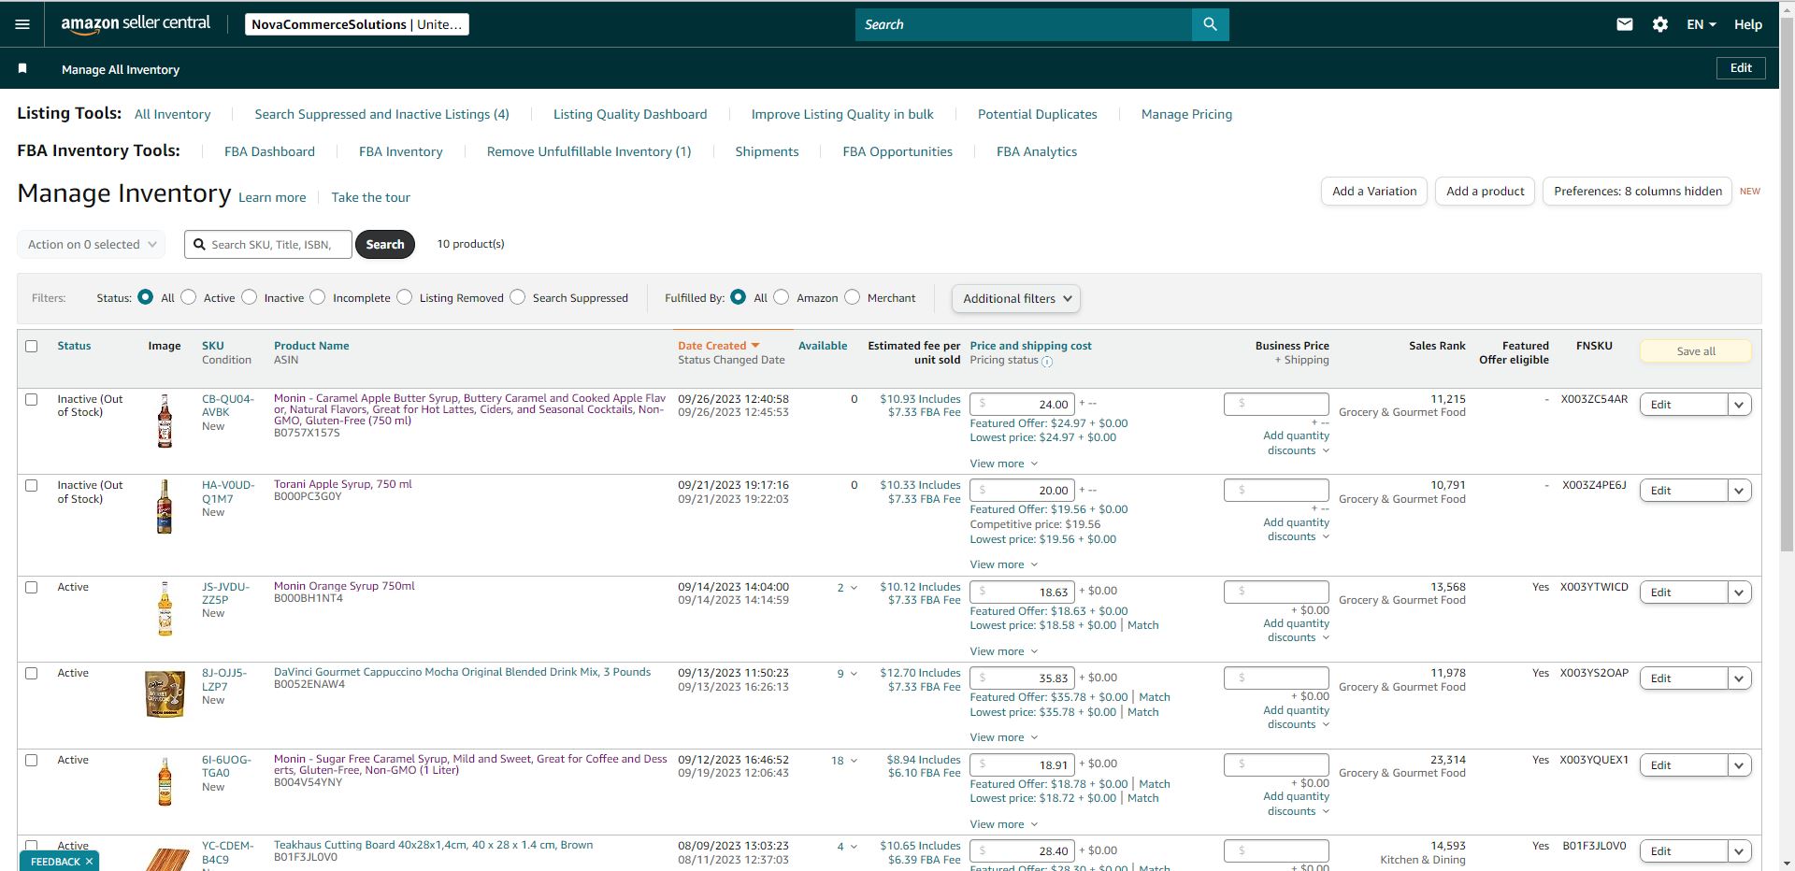Click Business Price field for Torani Apple Syrup

click(1276, 491)
